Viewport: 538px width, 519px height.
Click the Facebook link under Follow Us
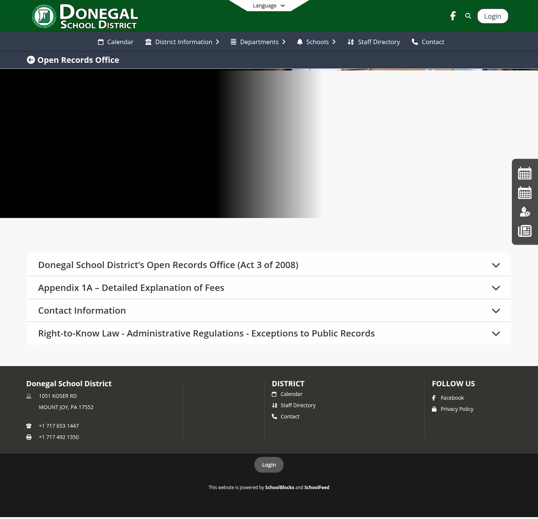pos(452,398)
